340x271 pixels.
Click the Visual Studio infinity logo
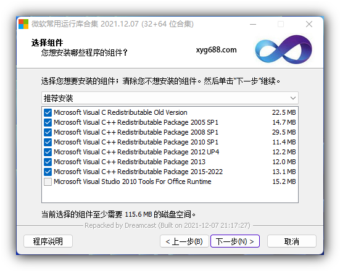283,49
